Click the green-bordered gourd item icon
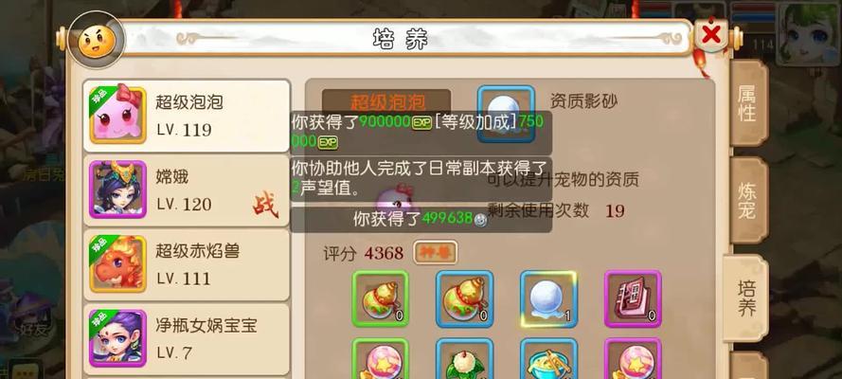 [x=380, y=299]
